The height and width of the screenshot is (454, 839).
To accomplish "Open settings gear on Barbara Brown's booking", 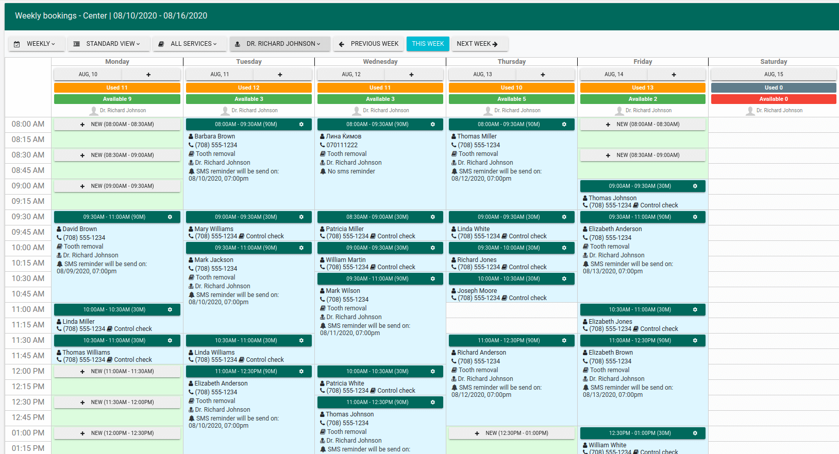I will coord(301,124).
